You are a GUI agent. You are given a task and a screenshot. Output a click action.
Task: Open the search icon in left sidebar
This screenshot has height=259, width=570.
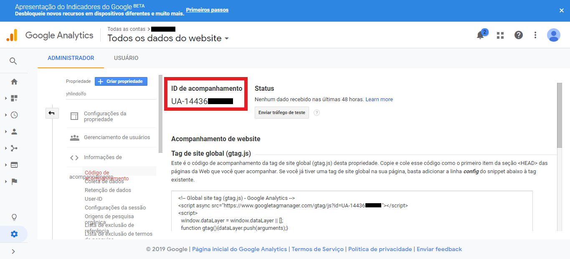click(13, 61)
